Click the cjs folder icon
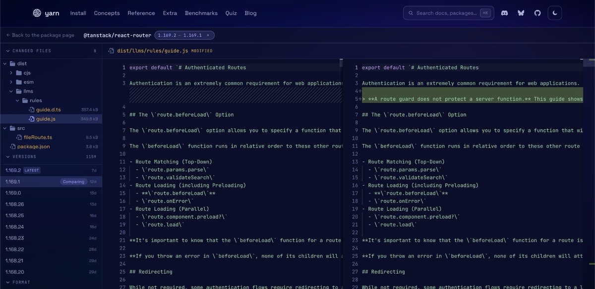 [19, 73]
